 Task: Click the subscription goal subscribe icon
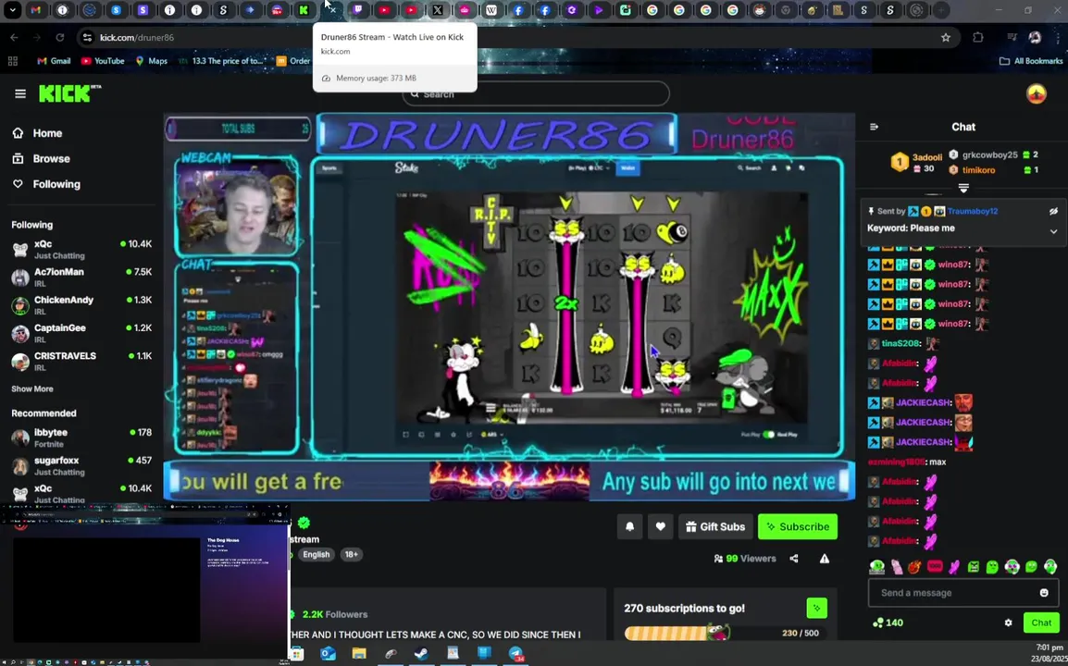[x=816, y=608]
